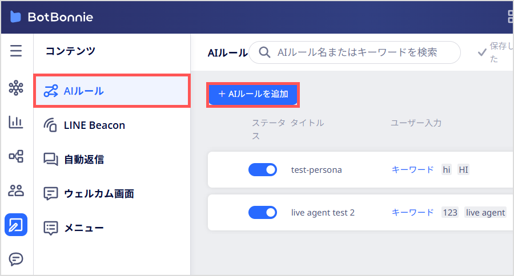Image resolution: width=514 pixels, height=276 pixels.
Task: Click キーワード link on live agent row
Action: (x=412, y=213)
